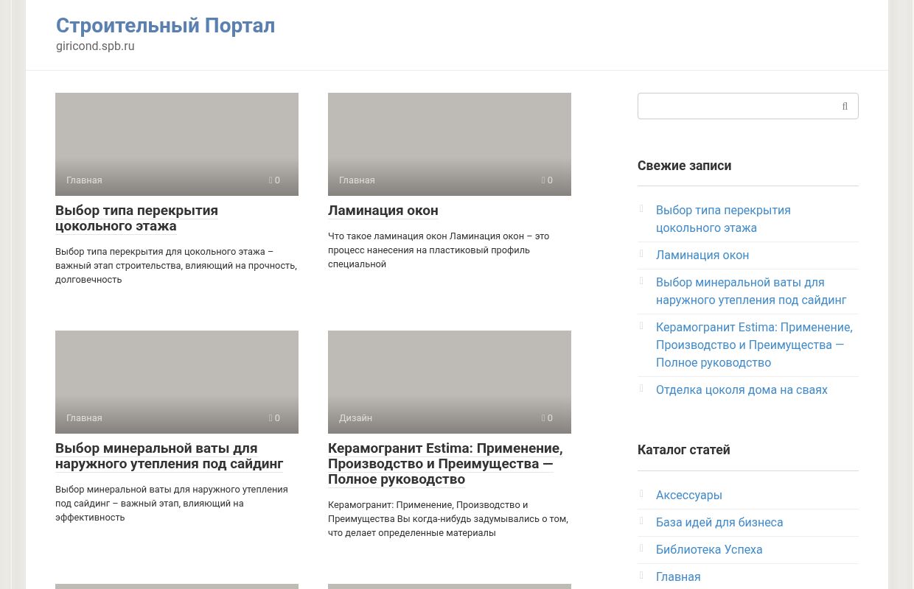The height and width of the screenshot is (589, 914).
Task: Open thumbnail of минеральной ваты post
Action: [x=177, y=382]
